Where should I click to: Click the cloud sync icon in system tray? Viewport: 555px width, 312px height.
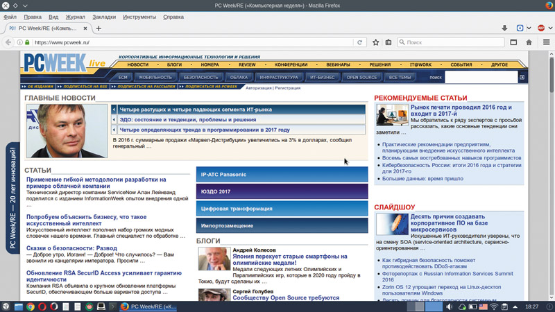(462, 306)
